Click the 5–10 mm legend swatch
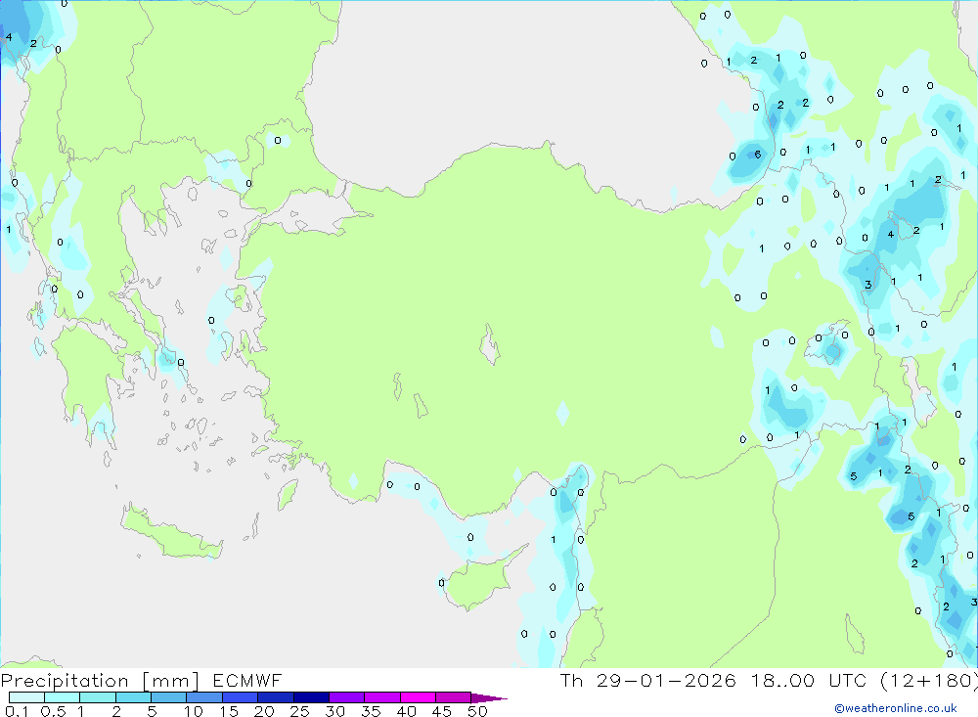The height and width of the screenshot is (717, 978). (x=169, y=697)
